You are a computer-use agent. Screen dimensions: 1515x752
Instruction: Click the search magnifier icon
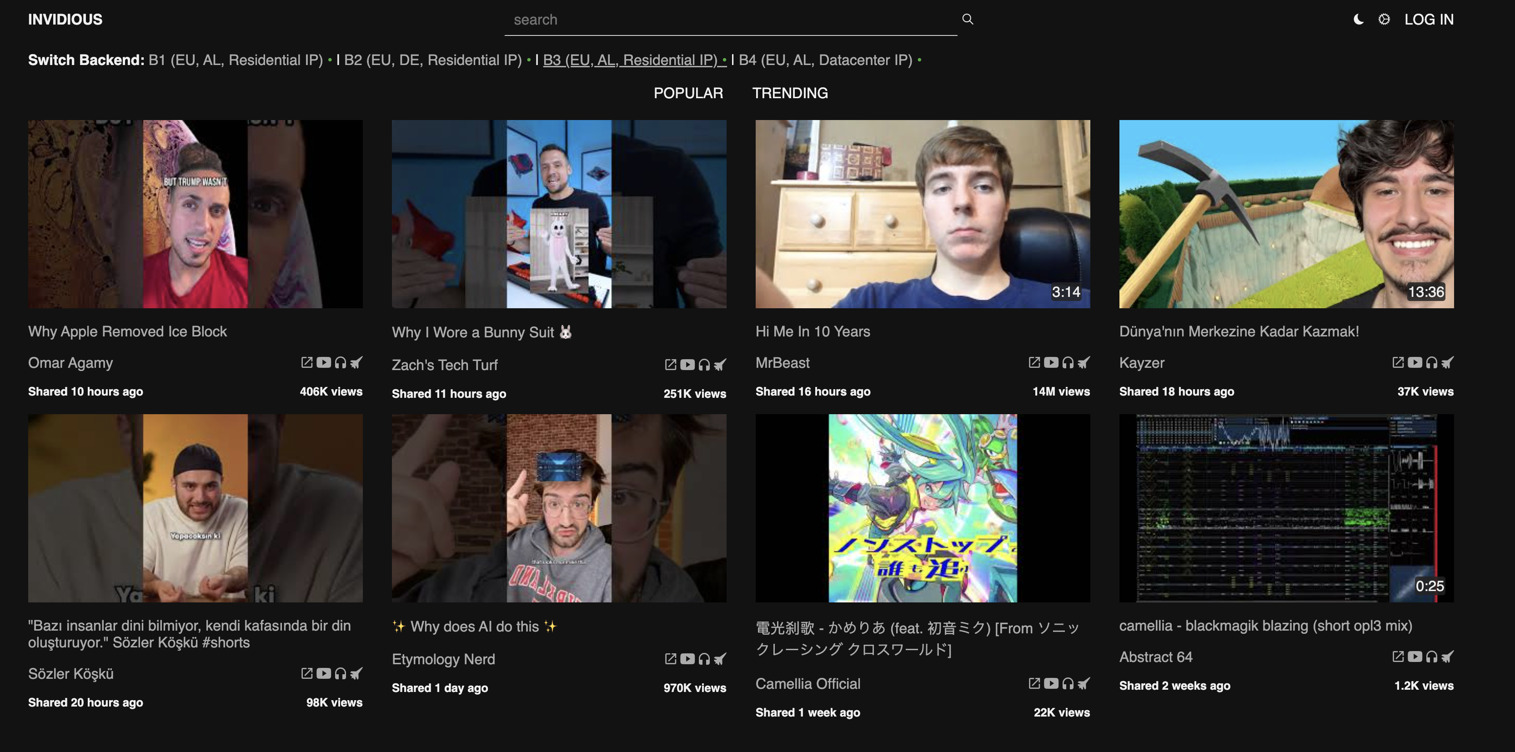pos(968,20)
